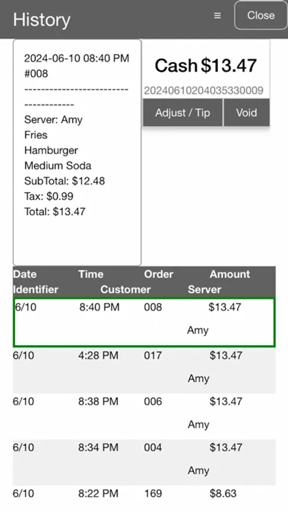Sort history by Time column header
This screenshot has height=512, width=288.
[x=91, y=274]
